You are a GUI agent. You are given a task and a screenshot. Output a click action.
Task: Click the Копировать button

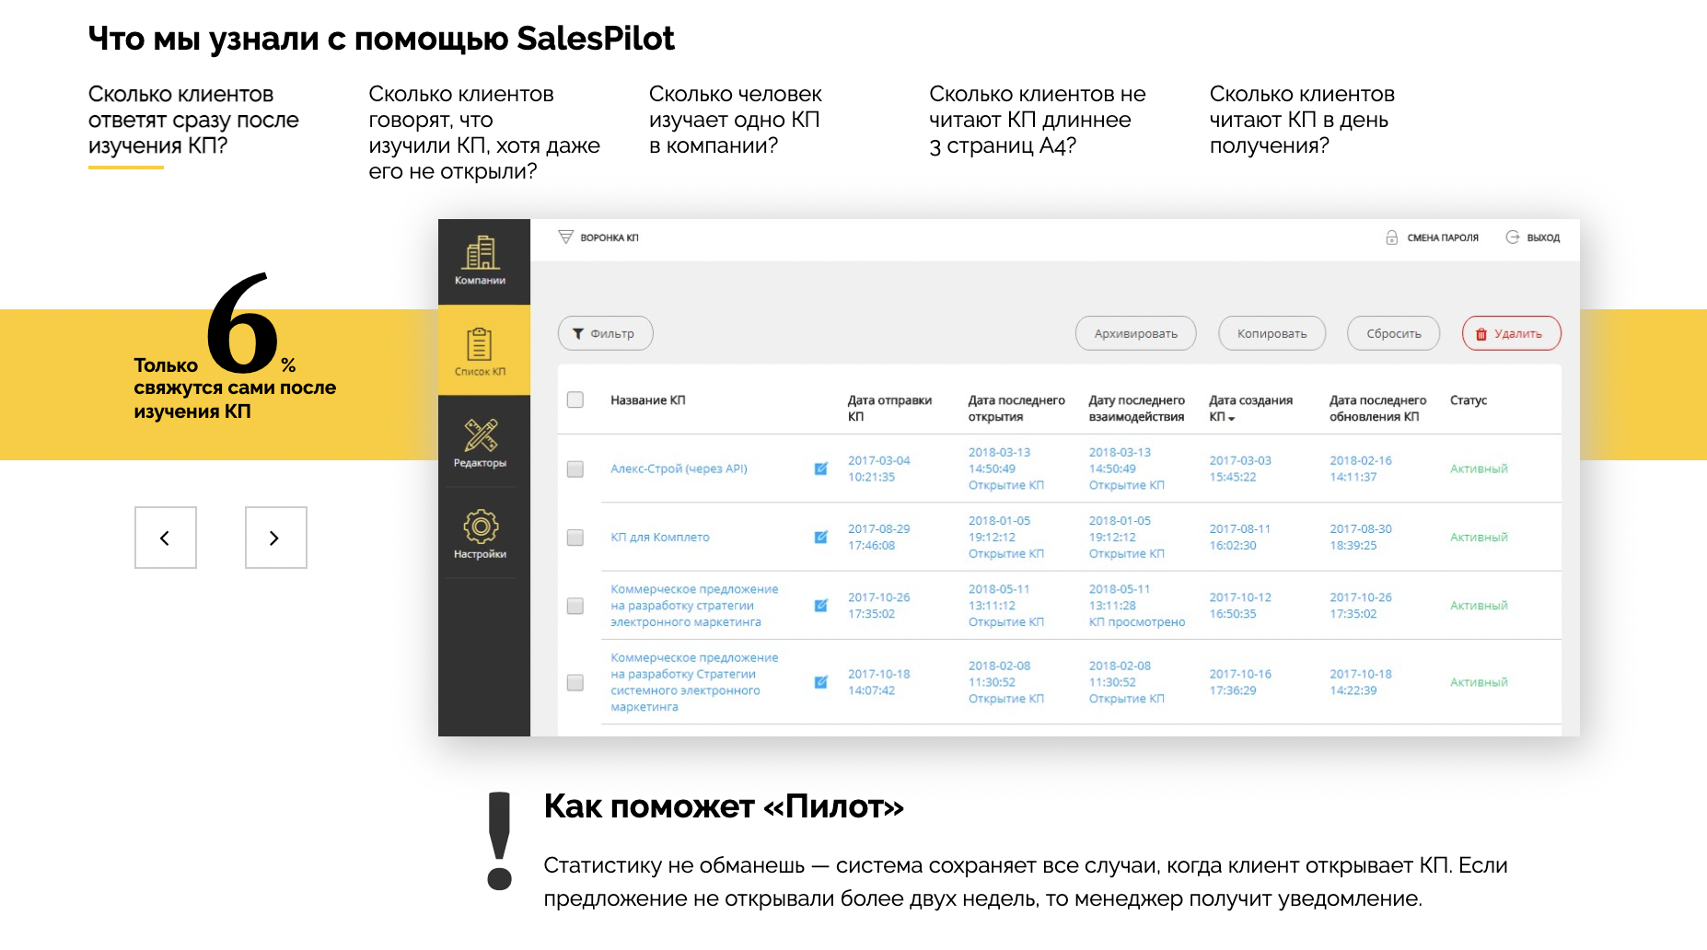(1272, 333)
